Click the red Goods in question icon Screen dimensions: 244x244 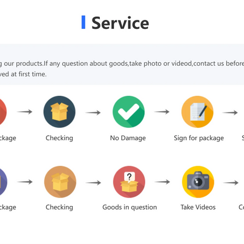point(129,182)
